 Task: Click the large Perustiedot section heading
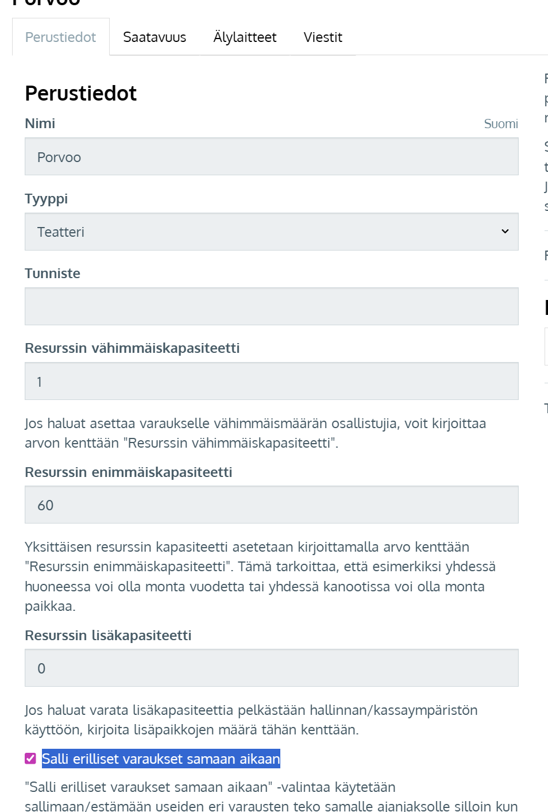coord(81,93)
